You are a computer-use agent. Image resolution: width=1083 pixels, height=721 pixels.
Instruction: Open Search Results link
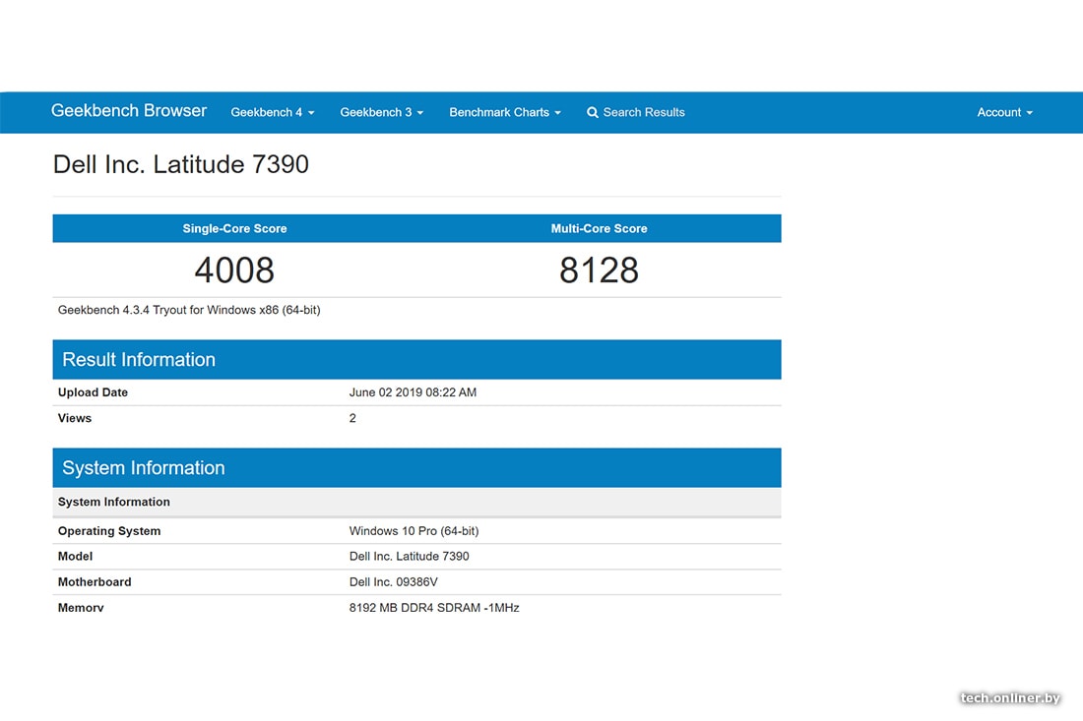(x=644, y=112)
